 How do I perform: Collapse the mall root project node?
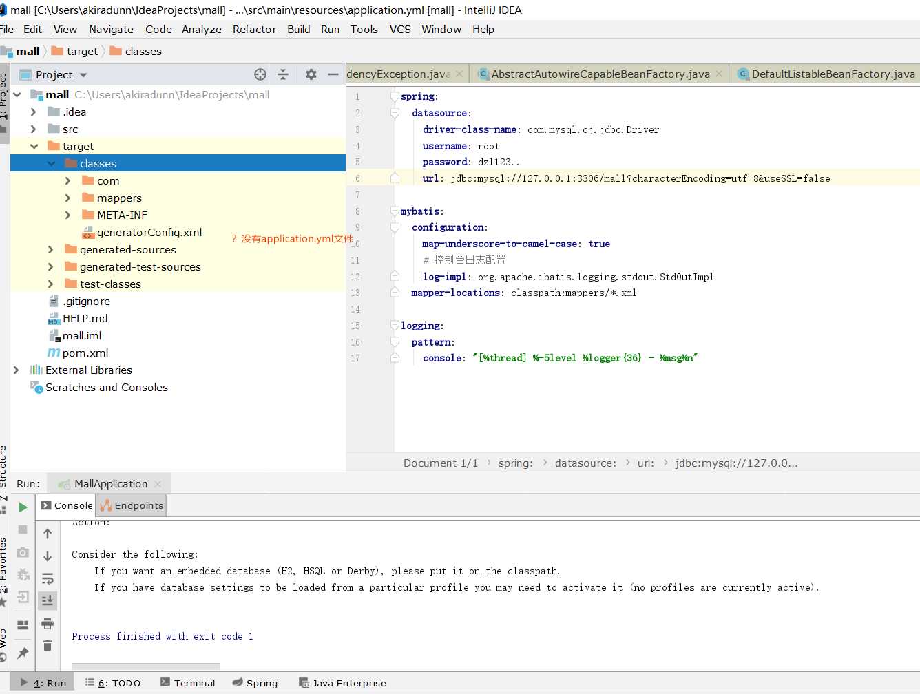click(x=17, y=94)
